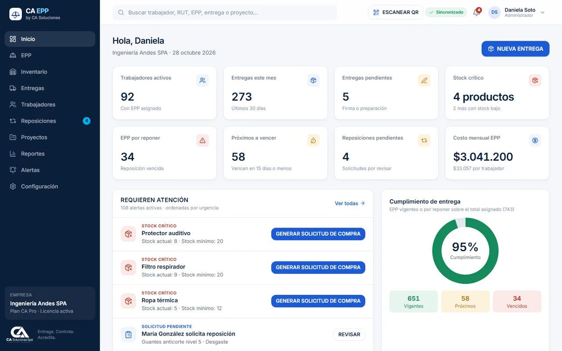
Task: Open Configuración in the sidebar
Action: point(50,186)
